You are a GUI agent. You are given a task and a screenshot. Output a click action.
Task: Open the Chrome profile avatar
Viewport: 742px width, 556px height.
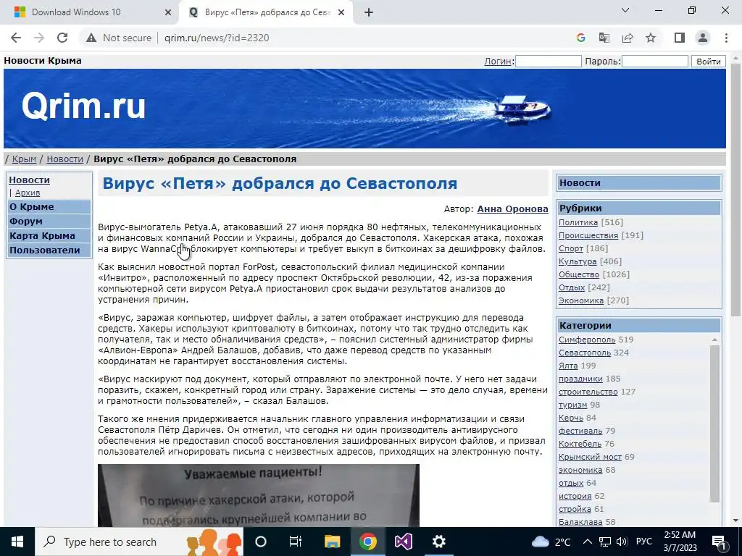pyautogui.click(x=703, y=38)
